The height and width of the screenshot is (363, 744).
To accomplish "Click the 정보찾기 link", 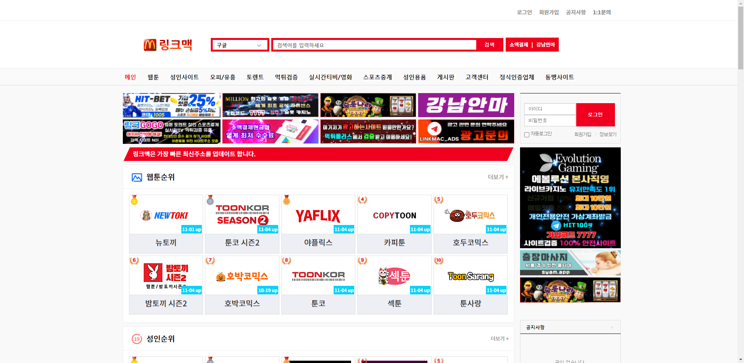I will click(x=608, y=135).
